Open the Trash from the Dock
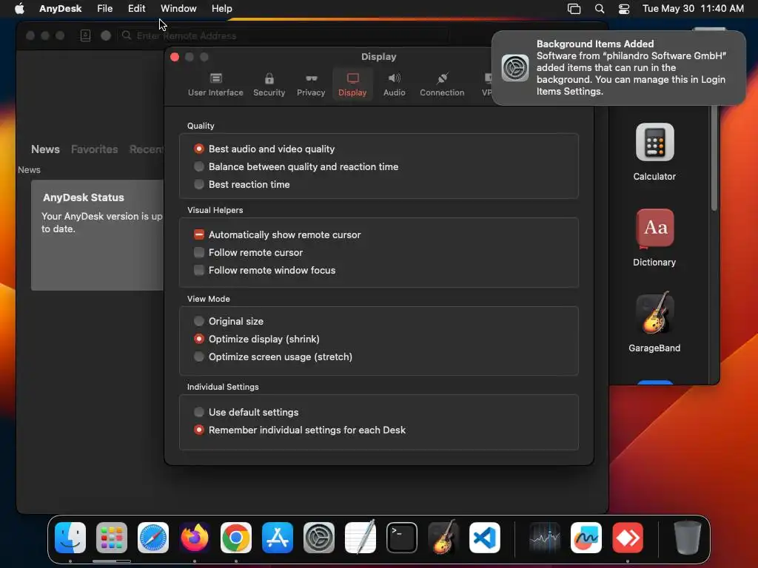The image size is (758, 568). pos(688,538)
